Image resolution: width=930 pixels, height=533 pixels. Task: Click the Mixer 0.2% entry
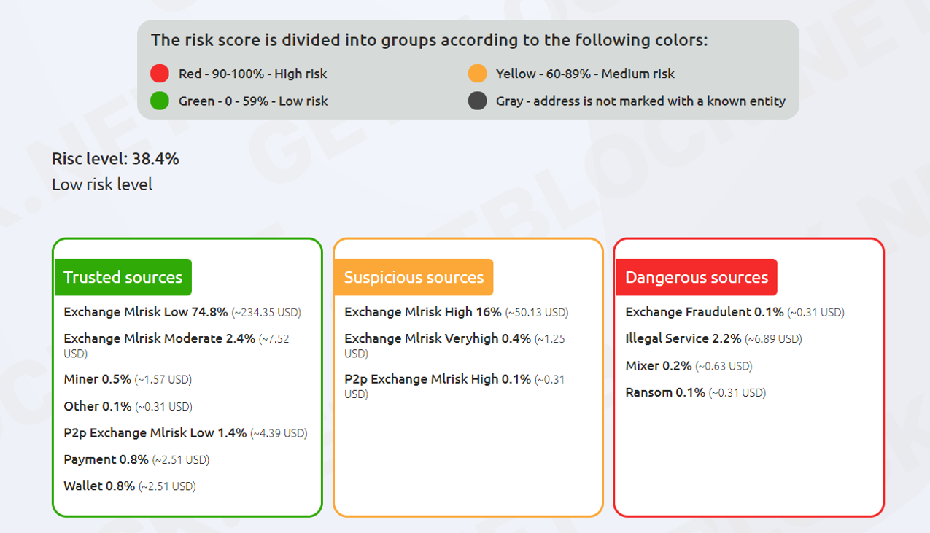tap(689, 366)
